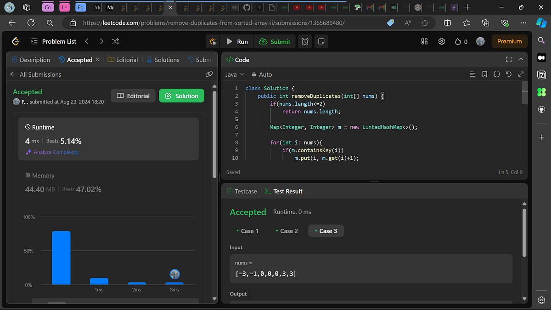Copy submission link icon
551x310 pixels.
pyautogui.click(x=209, y=74)
